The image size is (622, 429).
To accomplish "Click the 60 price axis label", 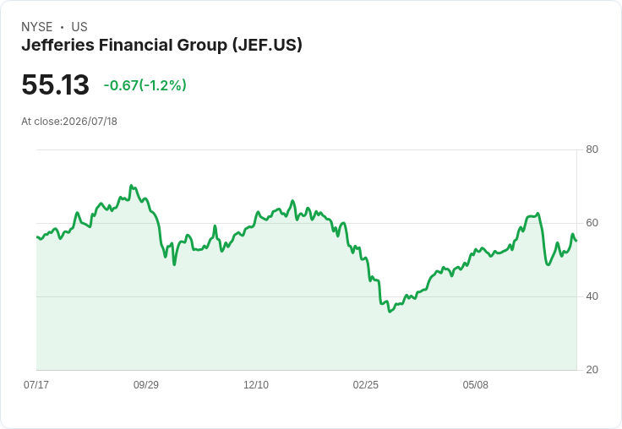I will 592,223.
